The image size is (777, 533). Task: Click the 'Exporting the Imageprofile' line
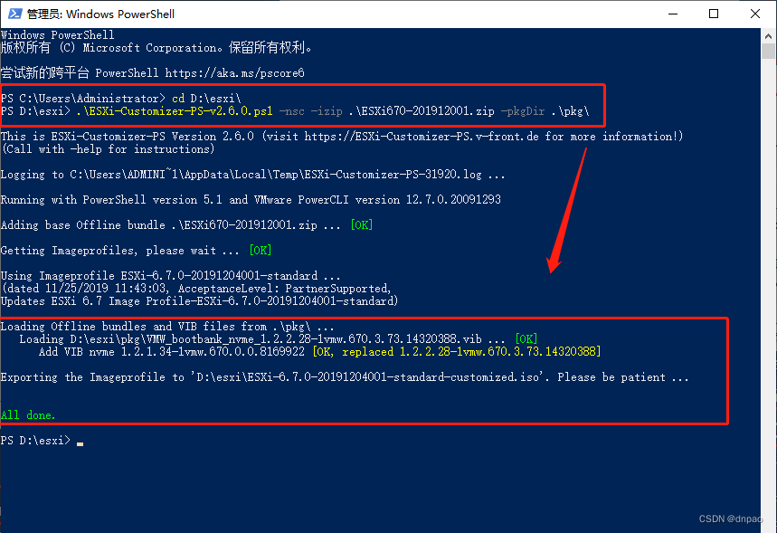[345, 377]
